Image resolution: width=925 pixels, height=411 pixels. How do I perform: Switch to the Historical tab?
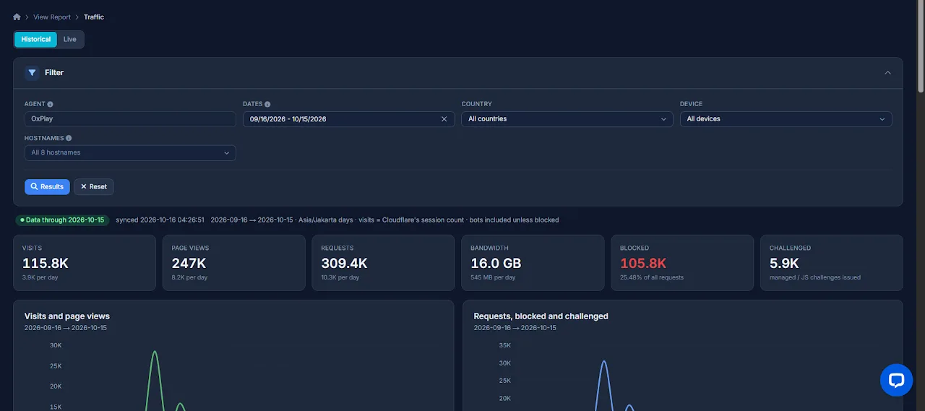[36, 39]
